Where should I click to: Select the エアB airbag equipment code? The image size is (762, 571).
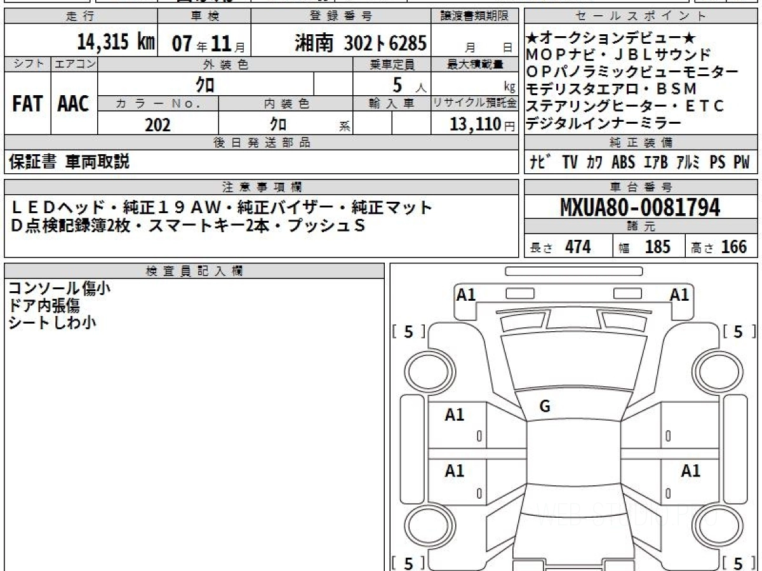[x=655, y=162]
